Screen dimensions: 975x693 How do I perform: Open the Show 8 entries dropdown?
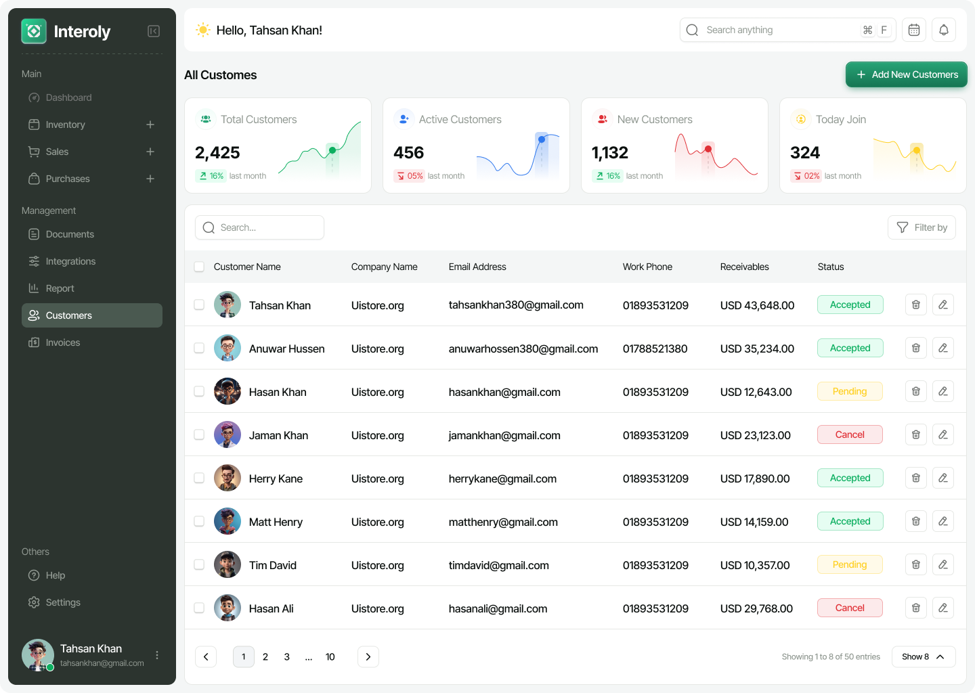coord(923,656)
